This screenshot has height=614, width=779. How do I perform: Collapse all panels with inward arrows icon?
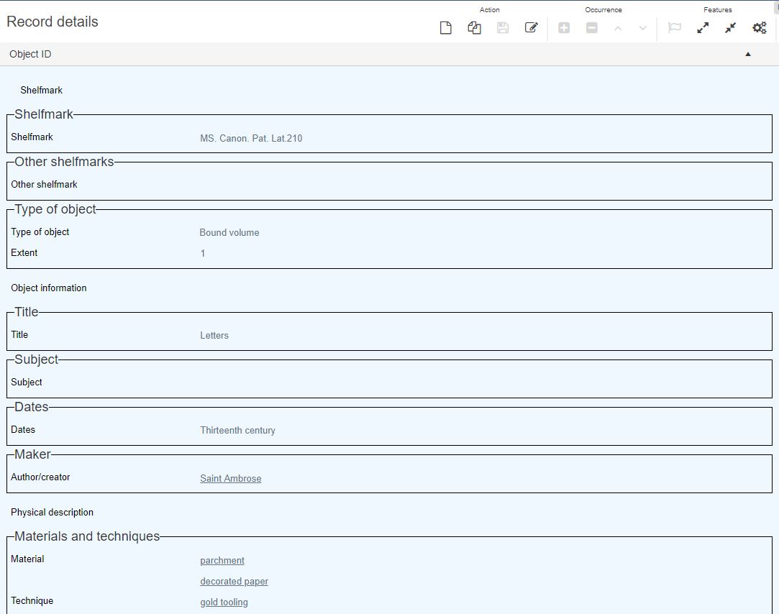730,28
